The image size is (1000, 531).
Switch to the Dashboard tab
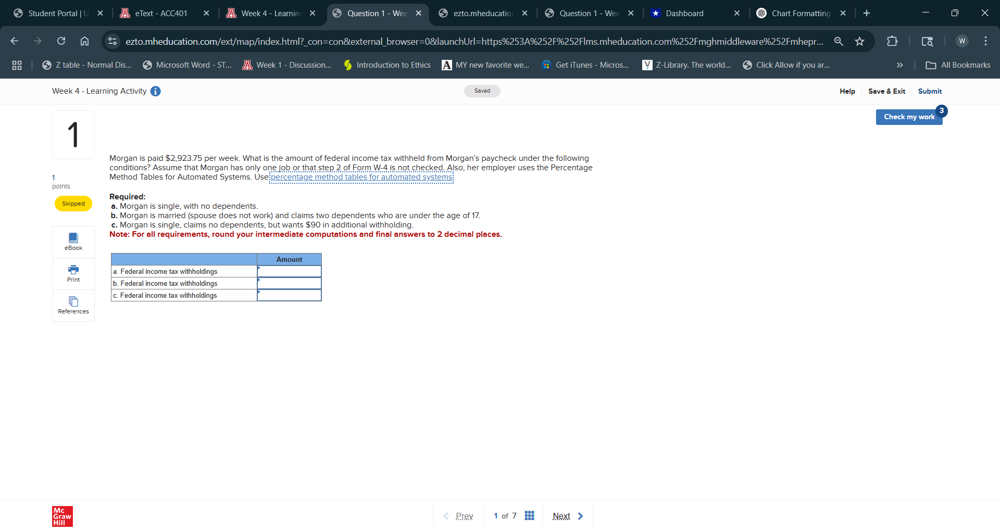coord(684,13)
